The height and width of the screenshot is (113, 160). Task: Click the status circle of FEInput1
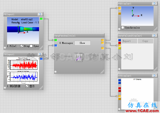pyautogui.click(x=5, y=48)
